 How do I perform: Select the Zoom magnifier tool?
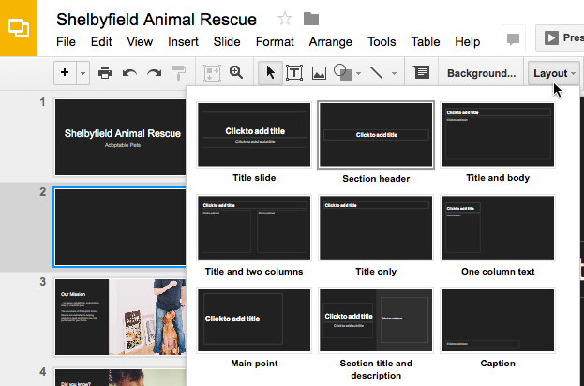coord(236,72)
